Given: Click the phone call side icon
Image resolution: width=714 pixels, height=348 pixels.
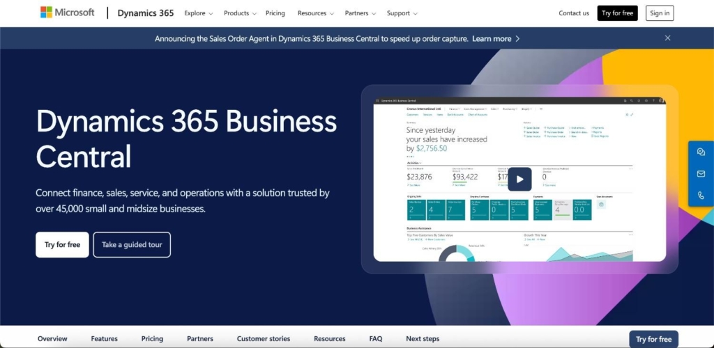Looking at the screenshot, I should click(701, 196).
